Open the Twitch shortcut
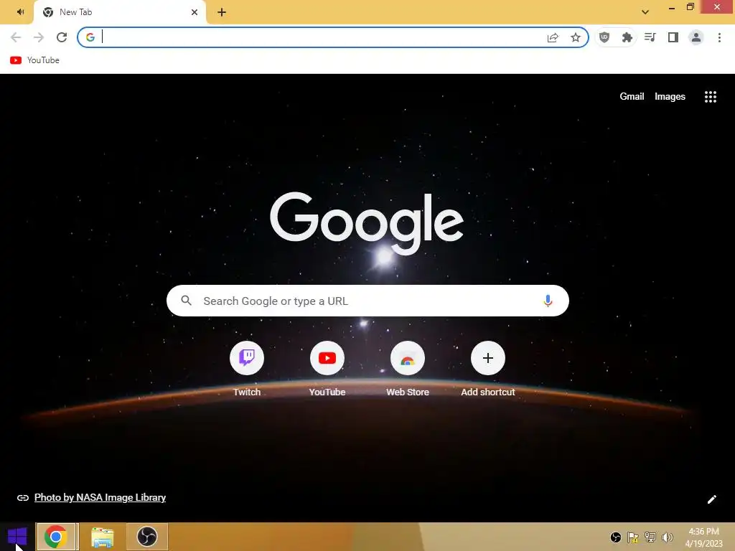This screenshot has width=735, height=551. [247, 369]
